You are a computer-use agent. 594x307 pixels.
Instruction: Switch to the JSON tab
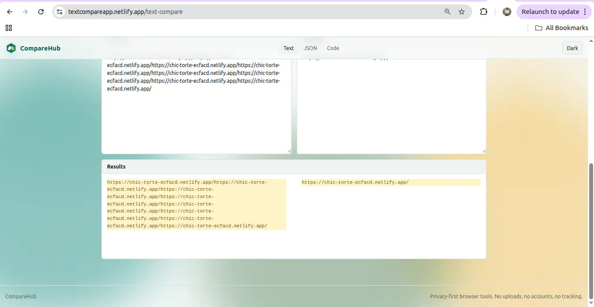click(310, 48)
